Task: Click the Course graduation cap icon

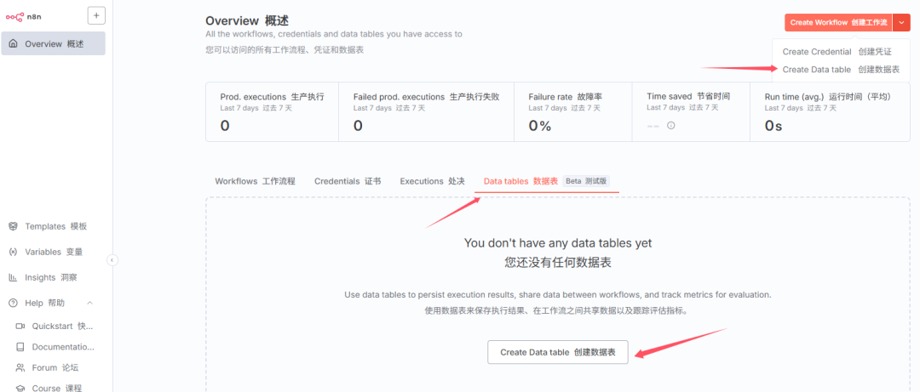Action: [20, 388]
